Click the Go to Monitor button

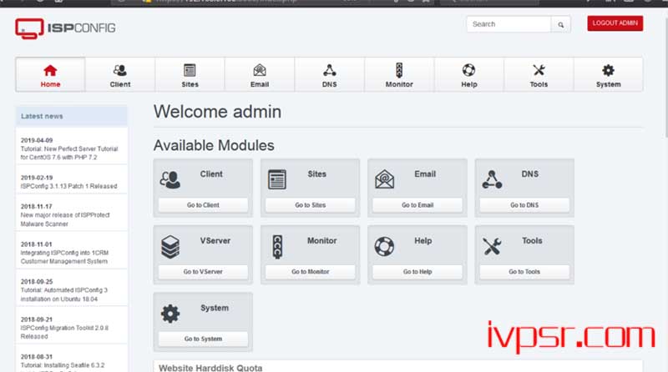(310, 272)
